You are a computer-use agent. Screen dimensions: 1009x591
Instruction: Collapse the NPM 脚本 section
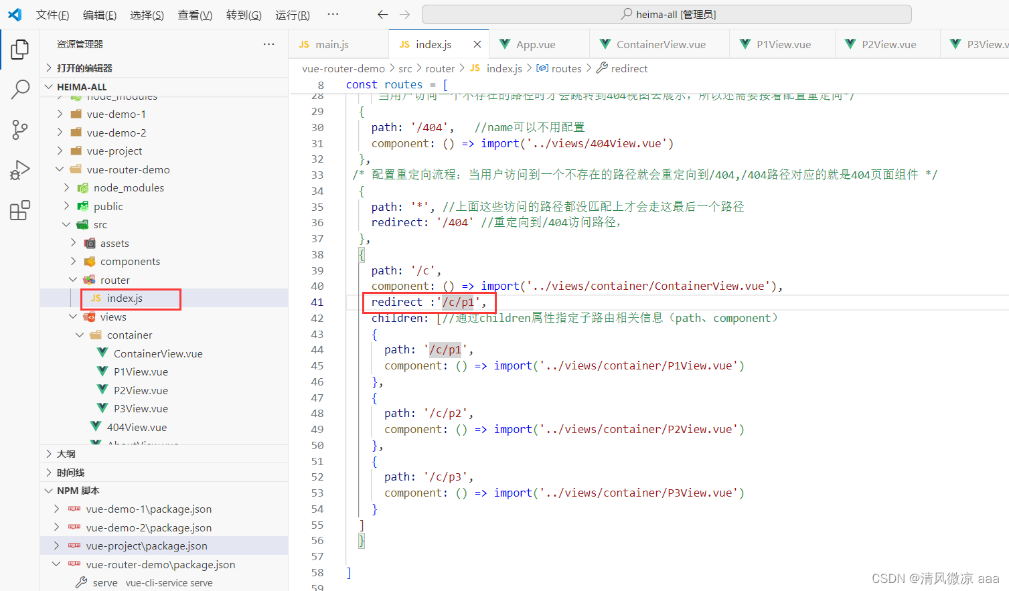pyautogui.click(x=49, y=491)
